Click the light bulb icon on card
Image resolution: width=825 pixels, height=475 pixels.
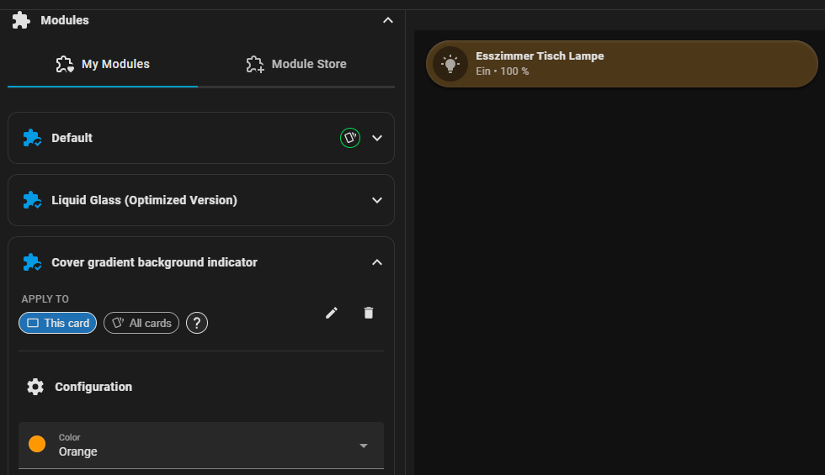(x=450, y=64)
